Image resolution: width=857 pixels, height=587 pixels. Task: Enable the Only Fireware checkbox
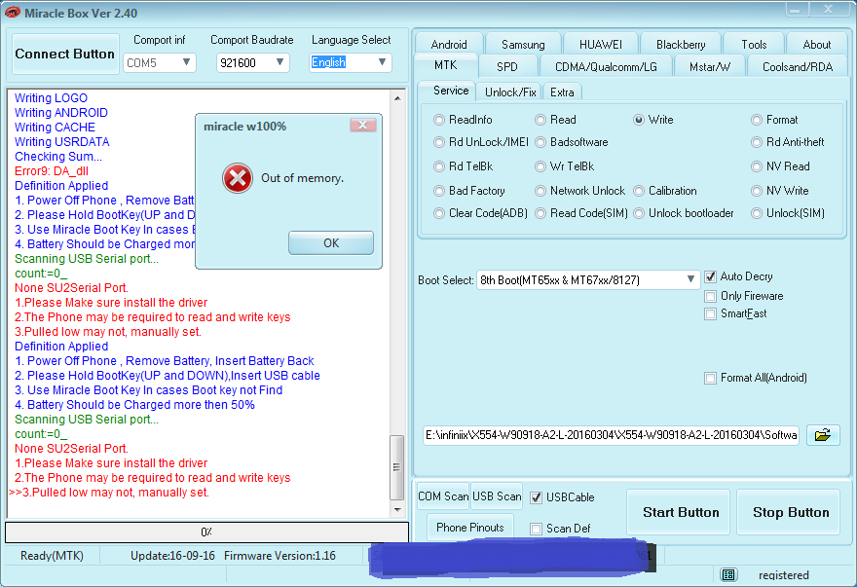[x=710, y=296]
